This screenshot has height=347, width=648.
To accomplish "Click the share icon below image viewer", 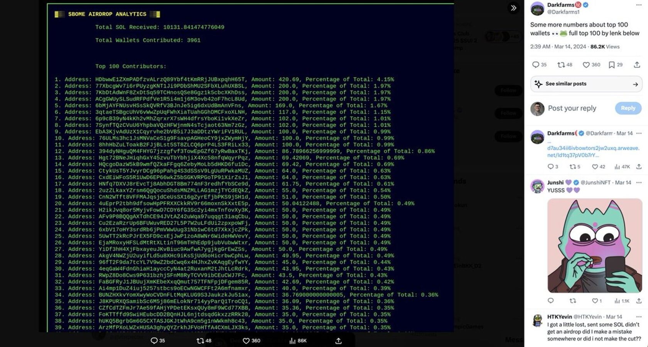I will (x=338, y=341).
